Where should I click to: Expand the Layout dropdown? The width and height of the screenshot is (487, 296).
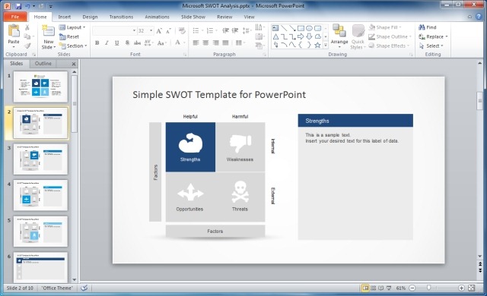[x=72, y=27]
